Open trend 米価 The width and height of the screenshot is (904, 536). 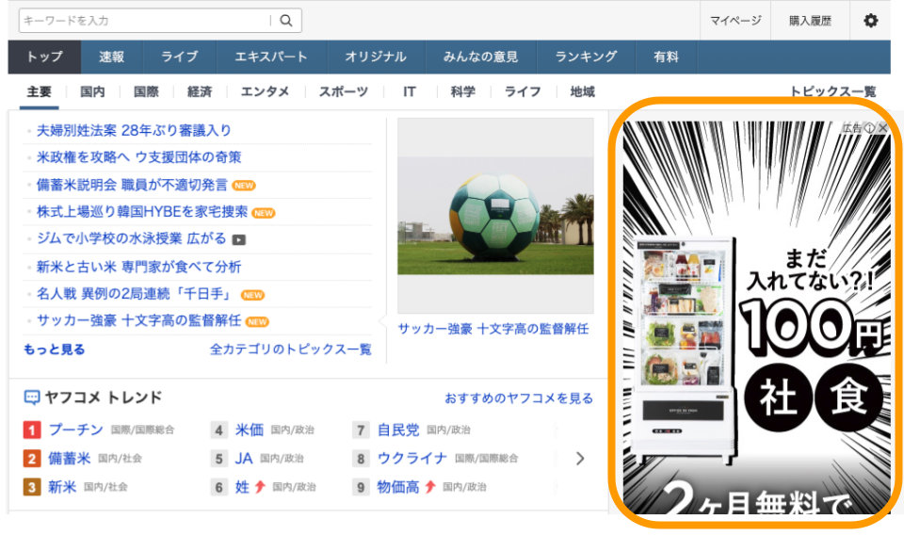pyautogui.click(x=249, y=430)
